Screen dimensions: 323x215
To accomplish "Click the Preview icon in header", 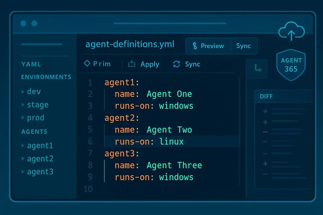I will 195,46.
